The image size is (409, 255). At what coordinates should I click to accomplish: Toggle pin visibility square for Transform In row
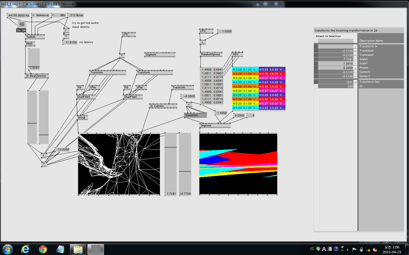316,46
